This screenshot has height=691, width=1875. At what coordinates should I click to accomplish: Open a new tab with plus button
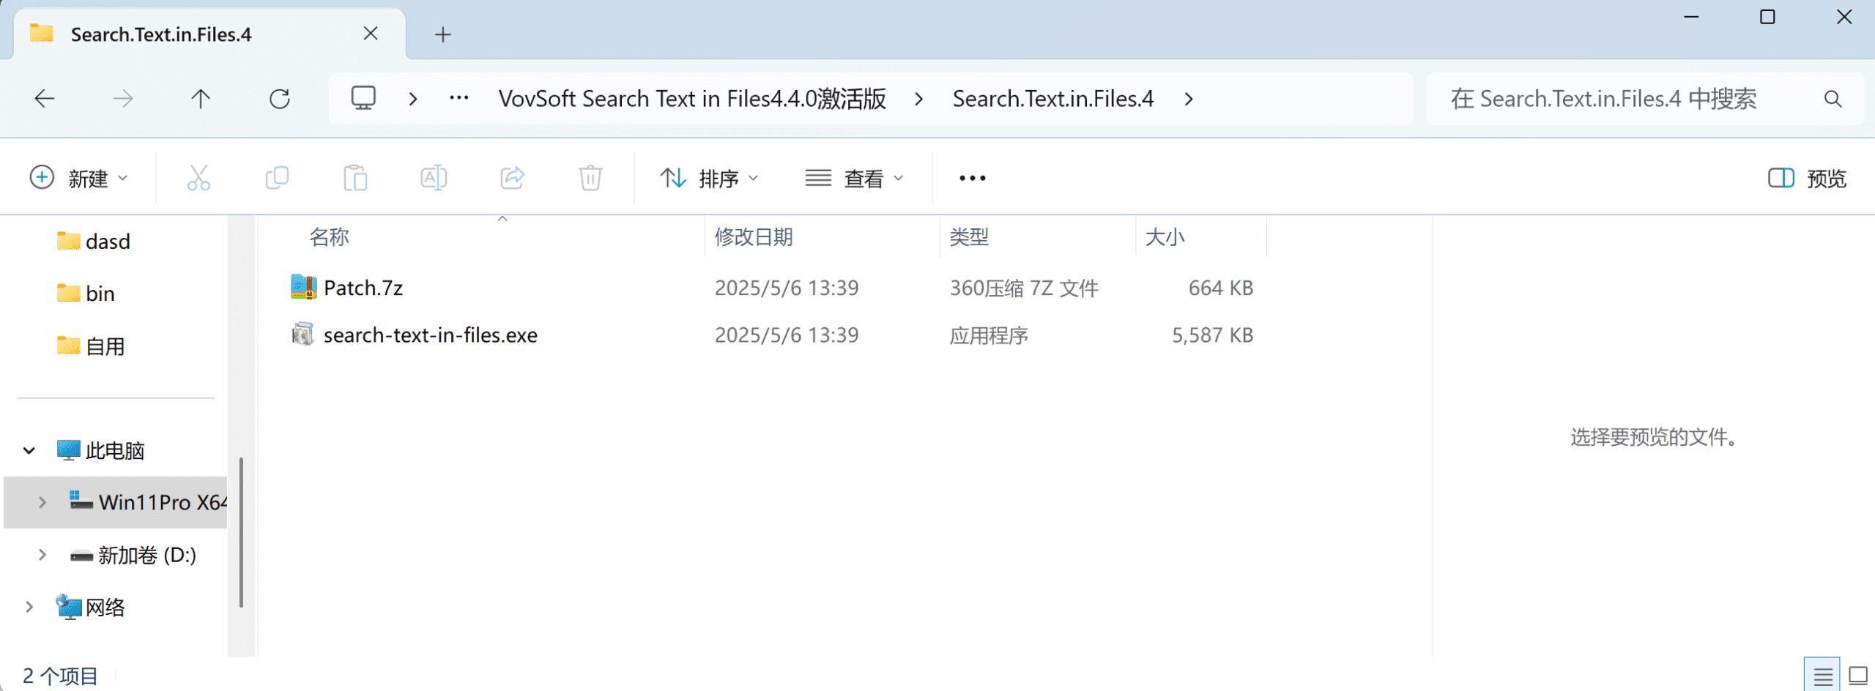point(443,34)
